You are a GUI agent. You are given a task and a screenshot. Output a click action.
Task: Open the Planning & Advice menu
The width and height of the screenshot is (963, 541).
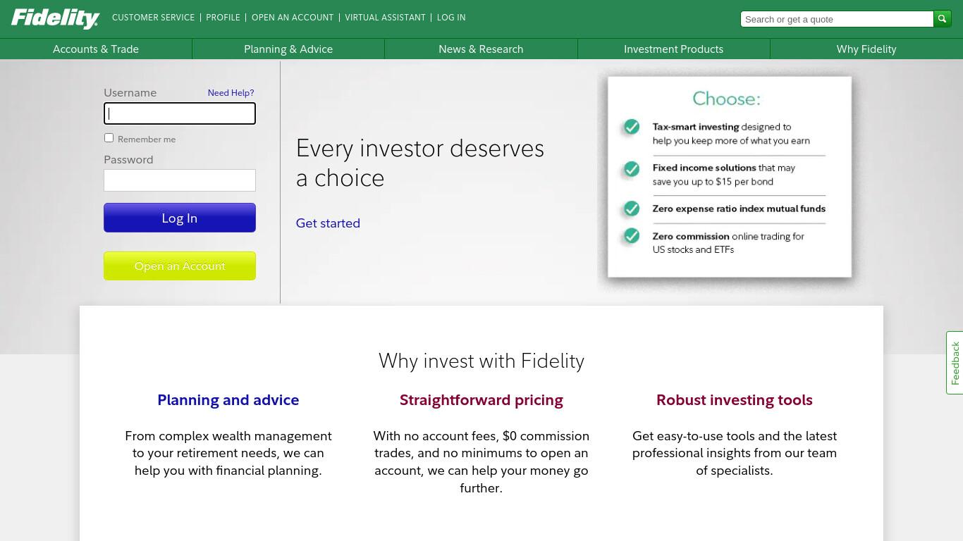click(288, 49)
